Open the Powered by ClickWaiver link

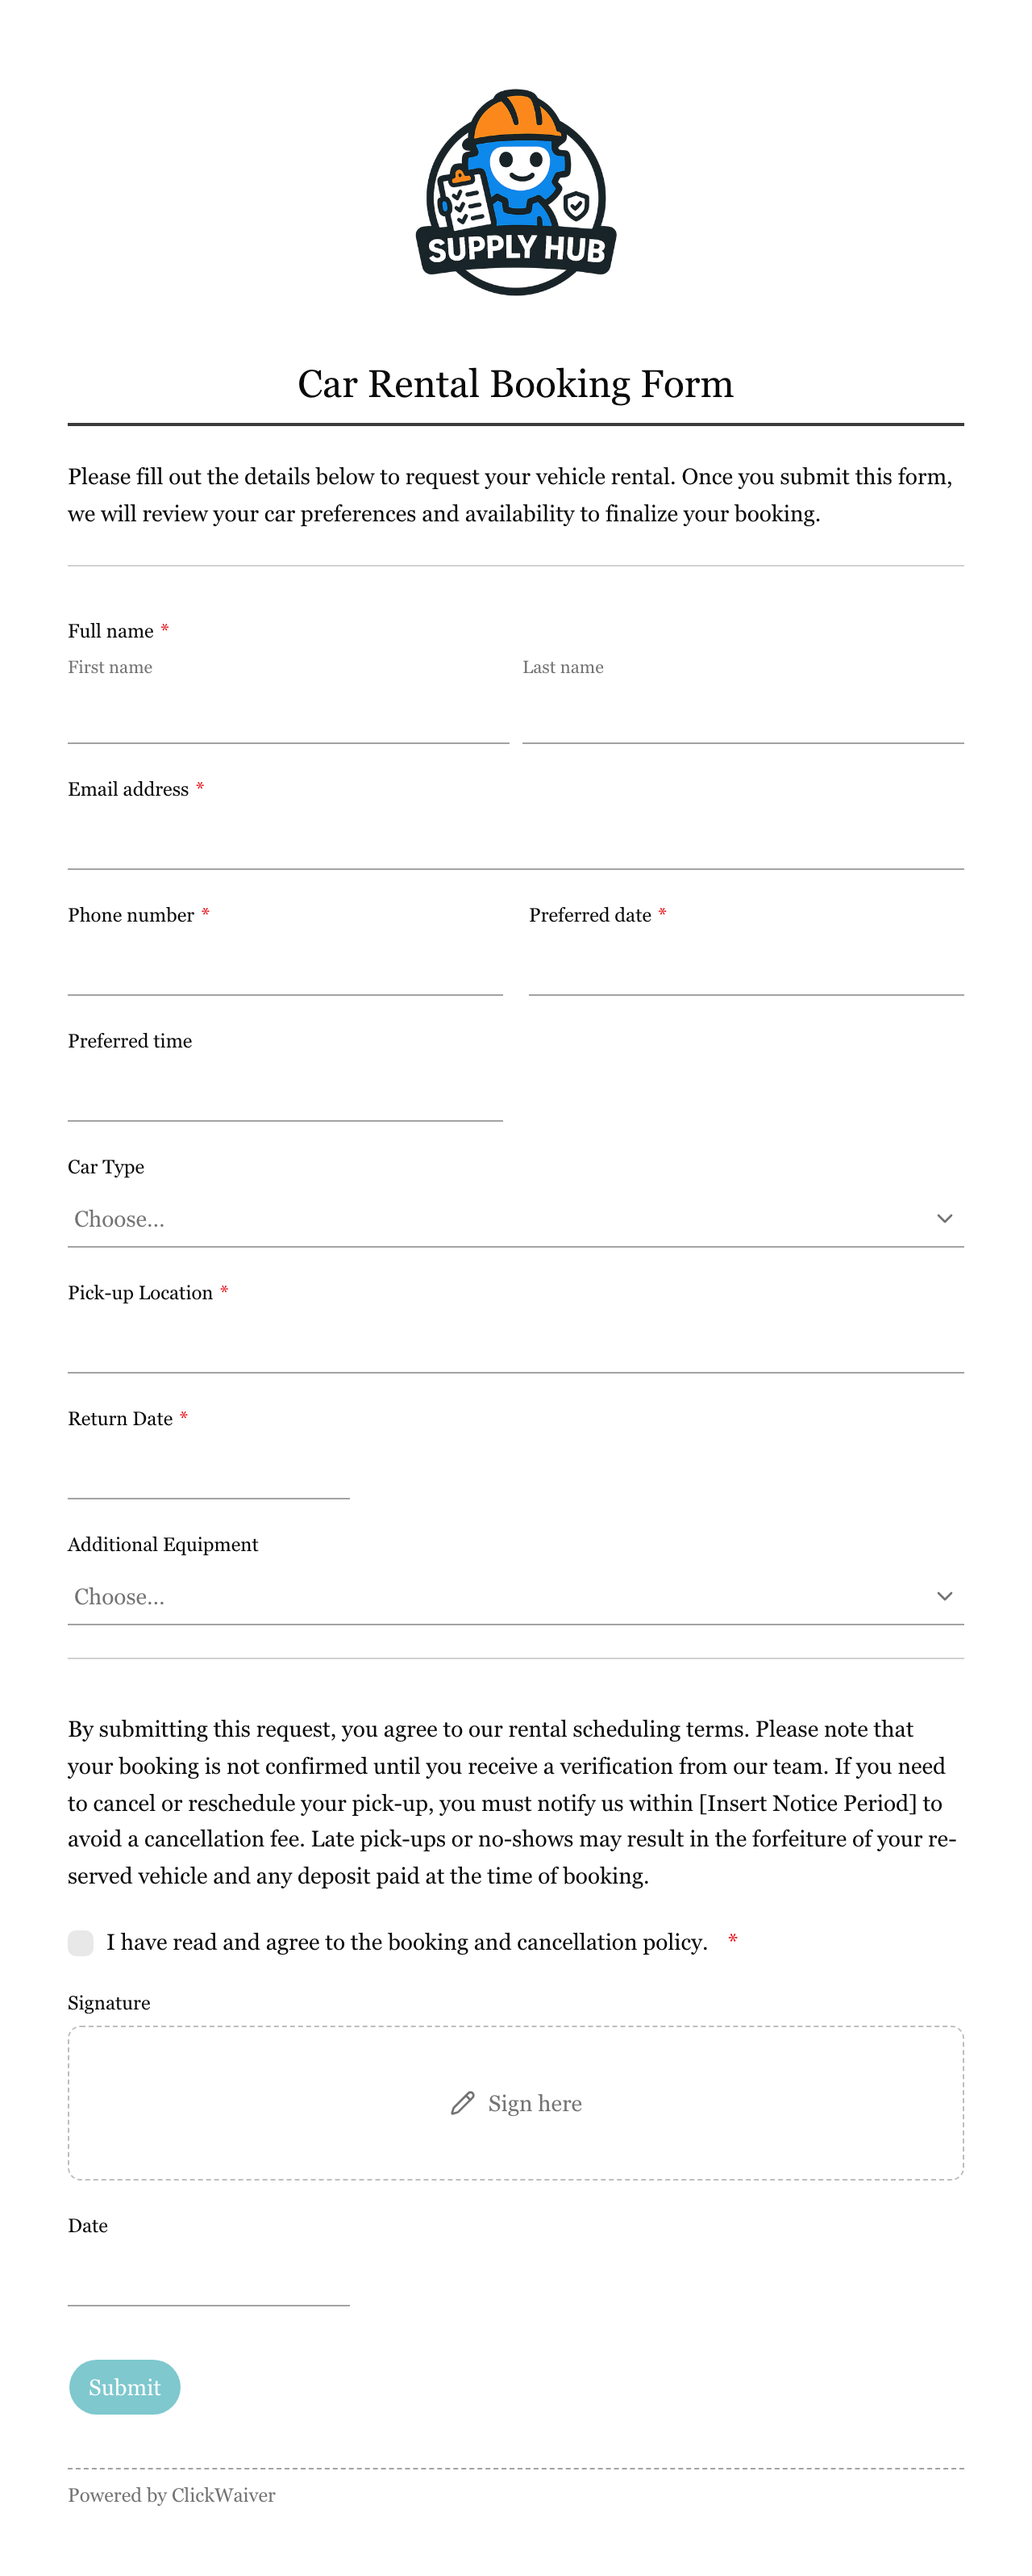coord(172,2495)
